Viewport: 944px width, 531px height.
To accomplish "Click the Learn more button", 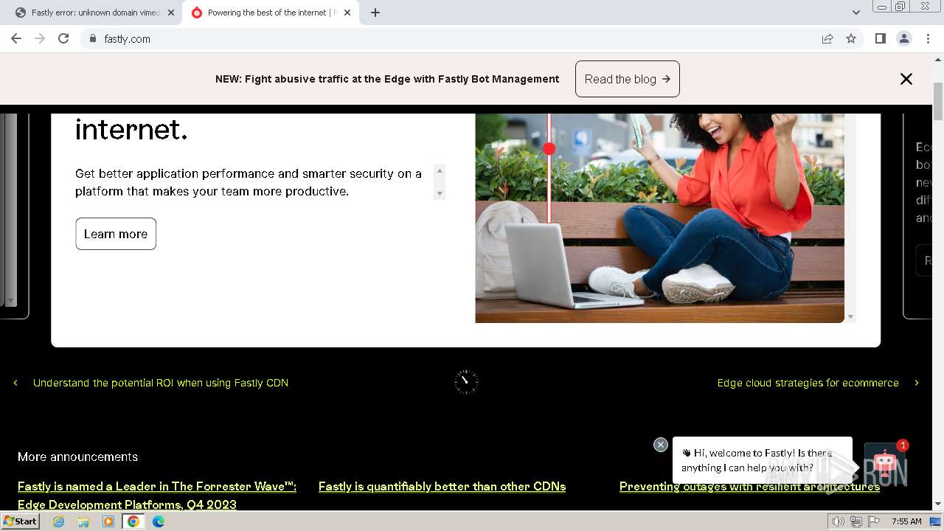I will [x=116, y=234].
